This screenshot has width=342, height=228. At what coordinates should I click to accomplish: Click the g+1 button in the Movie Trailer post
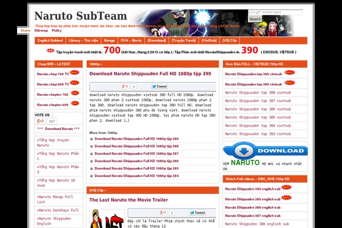tap(163, 213)
